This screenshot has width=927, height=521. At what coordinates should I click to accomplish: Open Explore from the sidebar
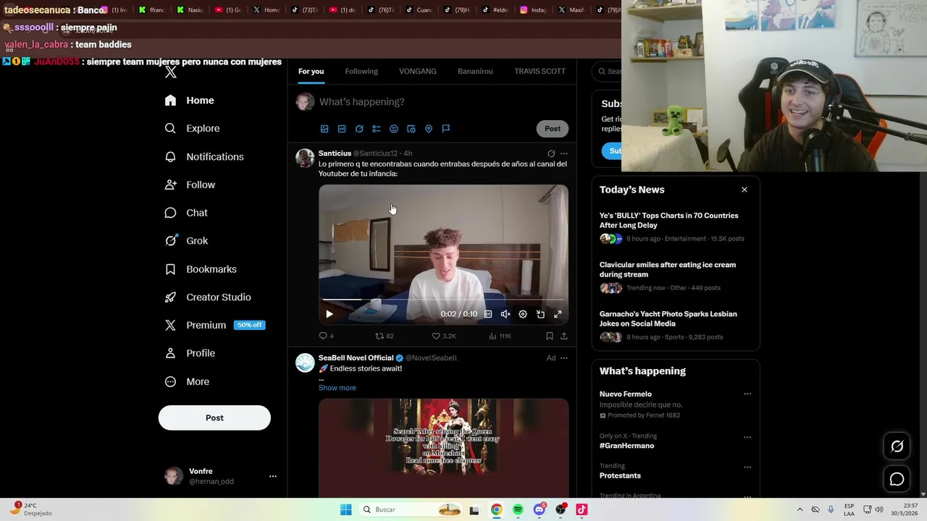(193, 128)
